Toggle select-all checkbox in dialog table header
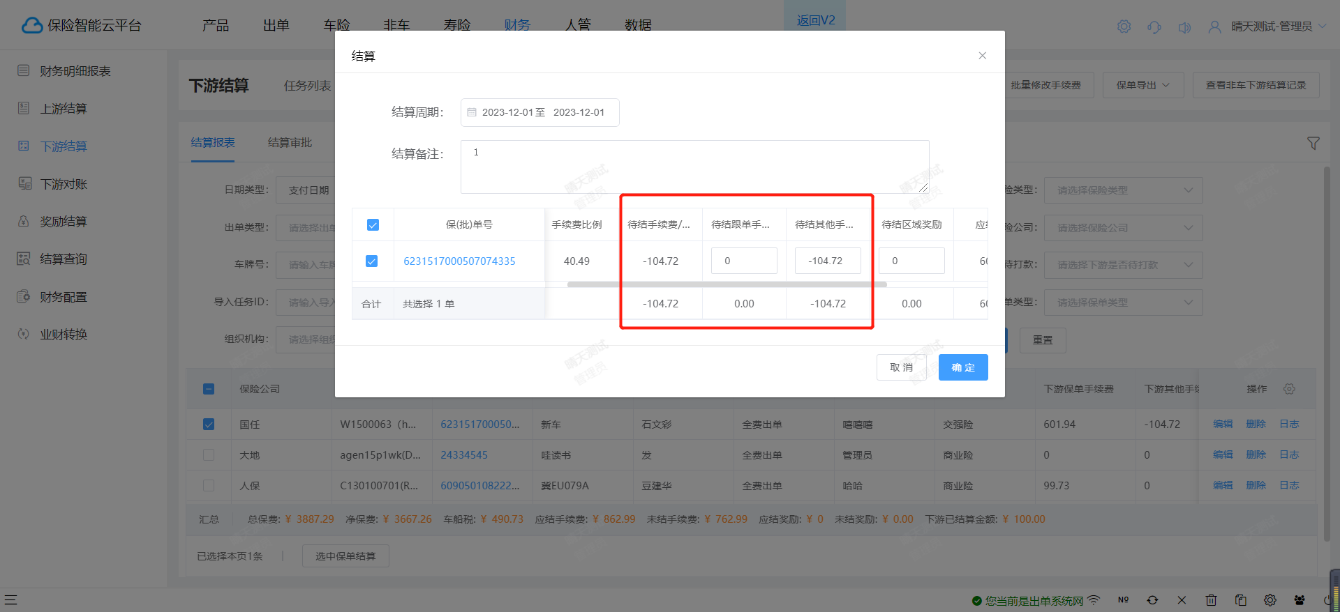This screenshot has width=1340, height=612. (x=373, y=224)
